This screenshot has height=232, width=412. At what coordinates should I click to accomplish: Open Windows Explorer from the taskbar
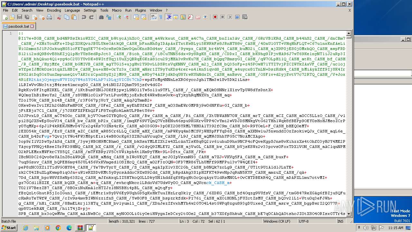pyautogui.click(x=36, y=228)
